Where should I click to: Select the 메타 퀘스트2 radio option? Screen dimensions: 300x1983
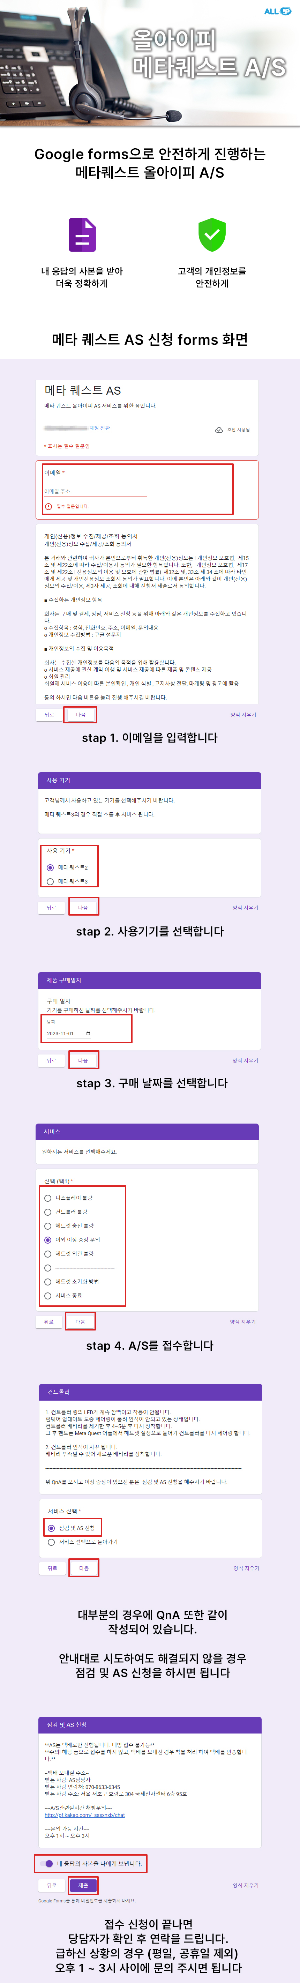pos(51,867)
